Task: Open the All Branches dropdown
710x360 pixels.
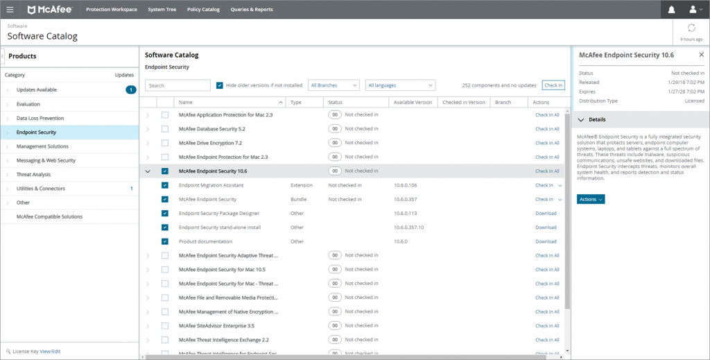Action: [x=334, y=85]
